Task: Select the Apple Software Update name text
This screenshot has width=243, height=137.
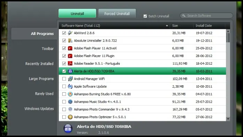Action: (90, 86)
